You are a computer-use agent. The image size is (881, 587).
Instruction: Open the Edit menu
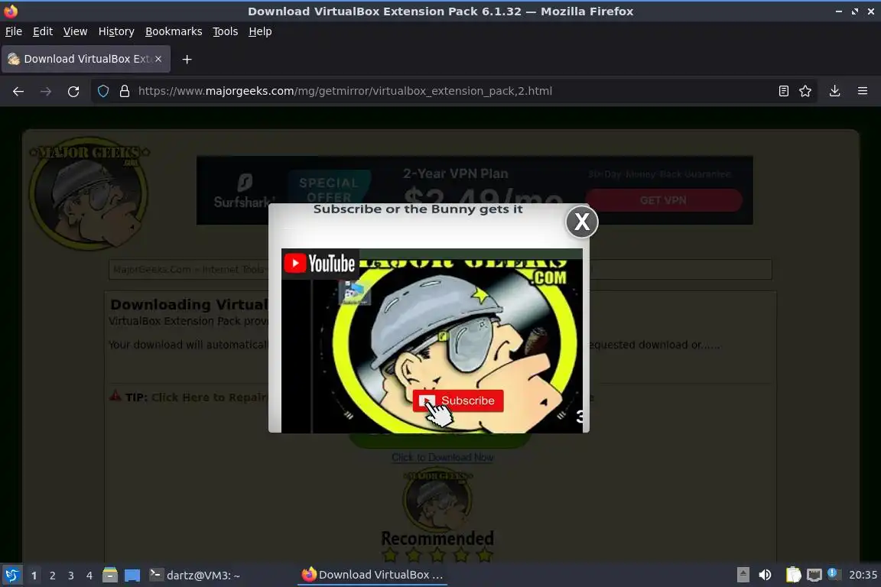[x=43, y=31]
